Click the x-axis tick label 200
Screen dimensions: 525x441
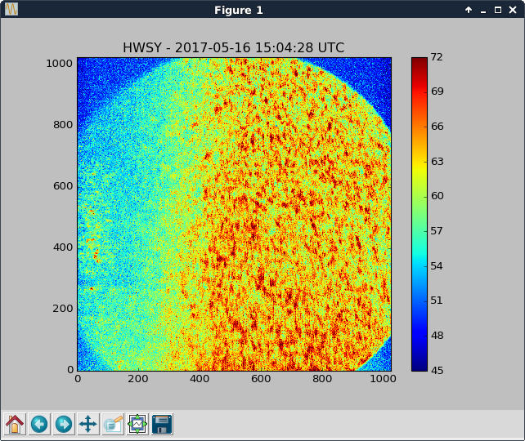(x=138, y=379)
